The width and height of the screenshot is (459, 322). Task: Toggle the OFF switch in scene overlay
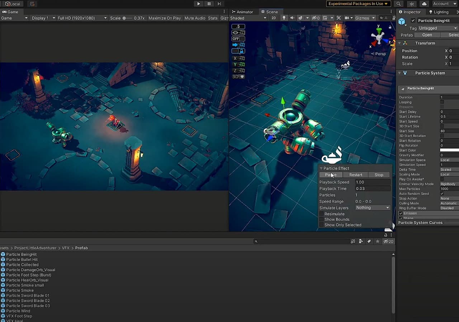[238, 39]
